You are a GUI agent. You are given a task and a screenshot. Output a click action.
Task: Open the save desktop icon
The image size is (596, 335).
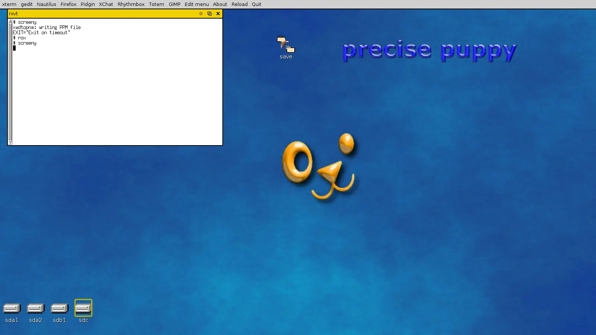(x=286, y=45)
